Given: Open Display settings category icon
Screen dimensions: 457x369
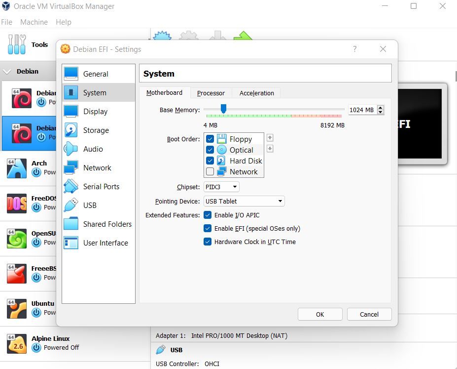Looking at the screenshot, I should click(x=71, y=111).
